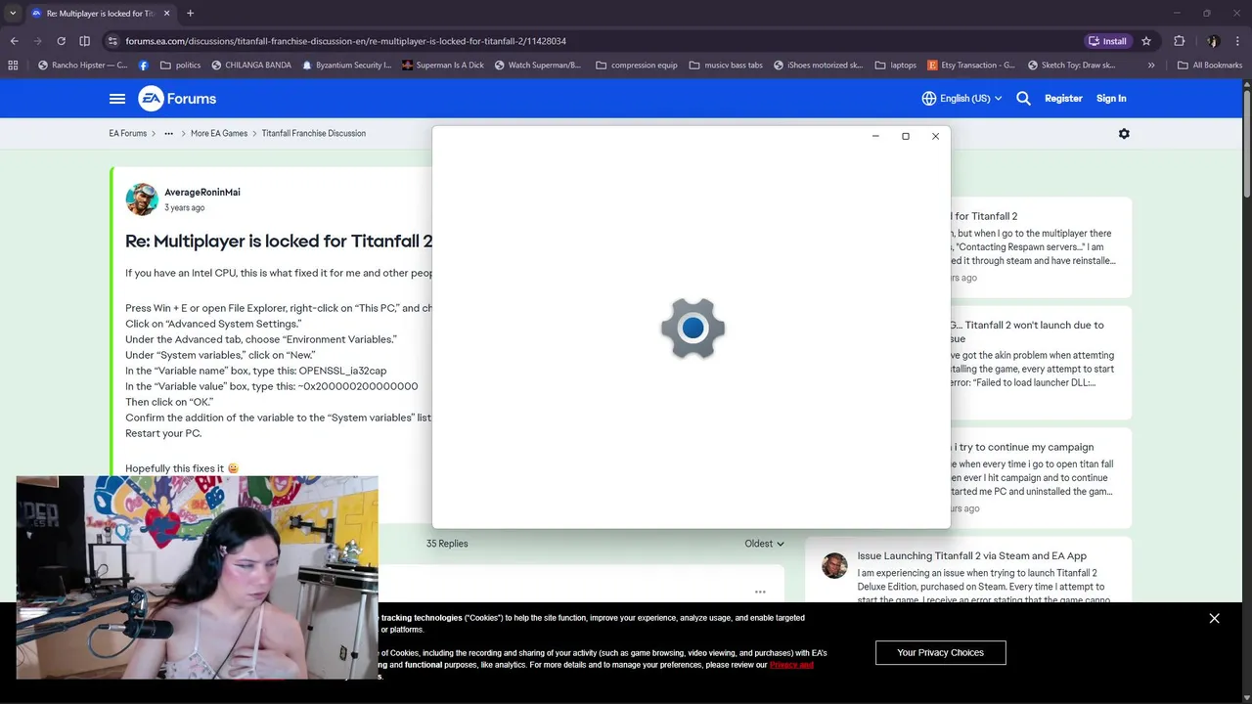This screenshot has width=1252, height=704.
Task: Open the musicv bass tabs bookmark folder
Action: point(725,66)
